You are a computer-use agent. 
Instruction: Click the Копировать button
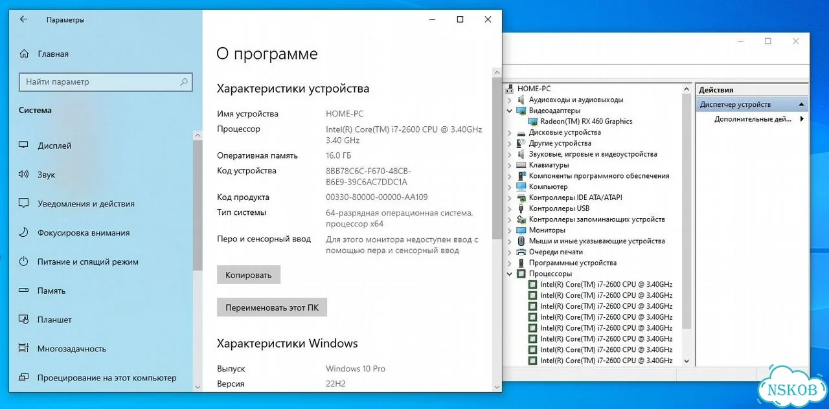point(249,275)
